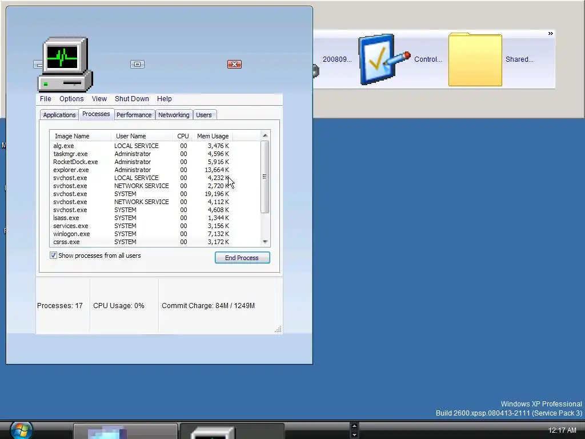Click the taskbar scroll down arrow
The height and width of the screenshot is (439, 585).
pos(354,435)
